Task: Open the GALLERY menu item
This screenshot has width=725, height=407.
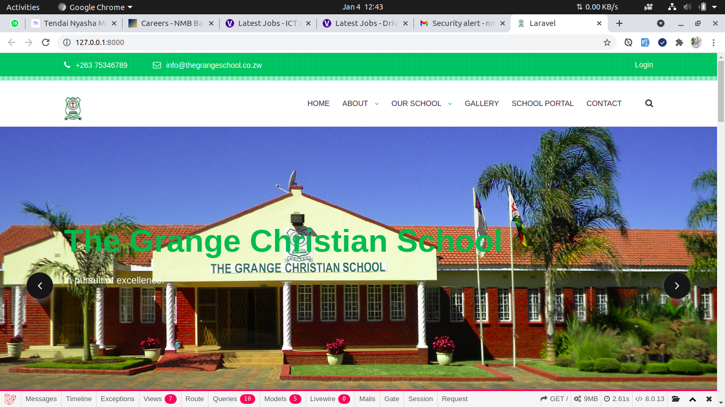Action: point(481,103)
